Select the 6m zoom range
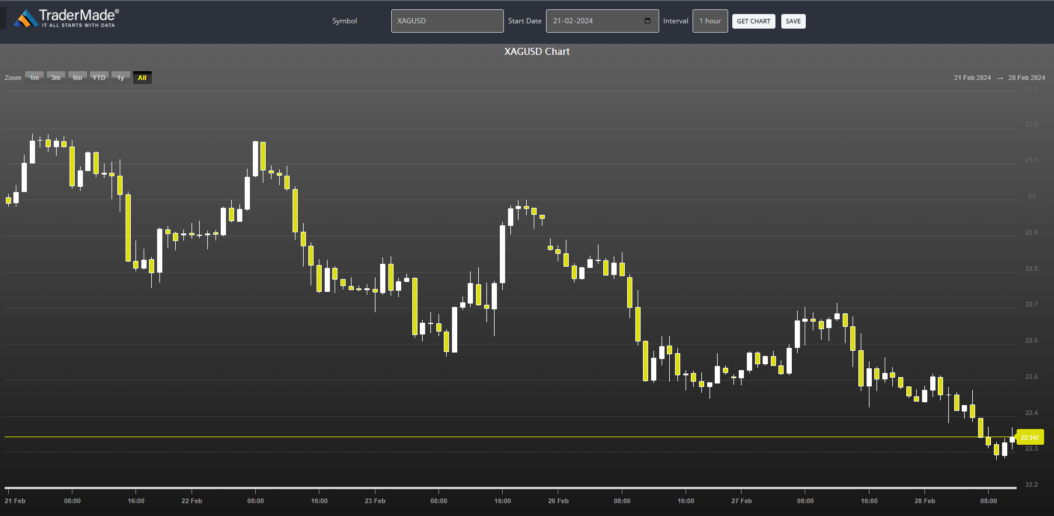This screenshot has height=516, width=1054. click(x=78, y=78)
